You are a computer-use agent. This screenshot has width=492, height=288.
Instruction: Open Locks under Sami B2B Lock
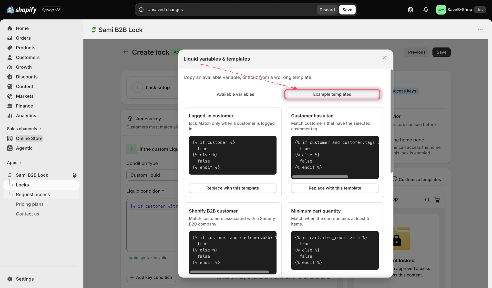[42, 185]
